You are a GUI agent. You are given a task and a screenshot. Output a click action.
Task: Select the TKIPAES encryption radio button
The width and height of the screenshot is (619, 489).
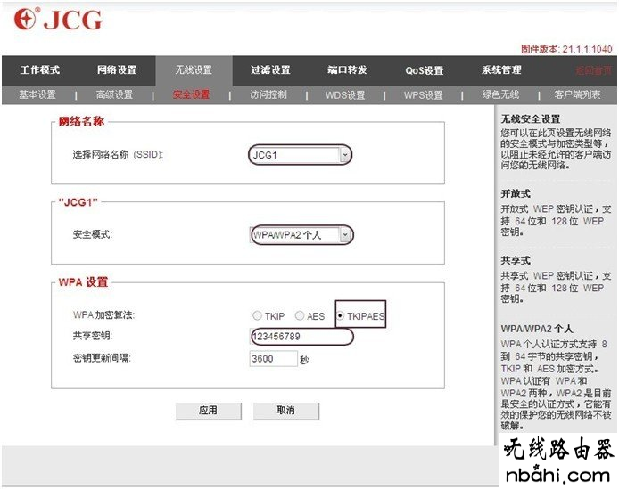point(340,315)
